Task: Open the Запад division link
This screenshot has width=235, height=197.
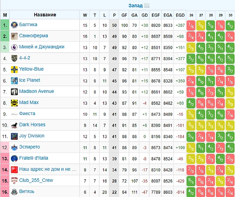Action: 136,5
